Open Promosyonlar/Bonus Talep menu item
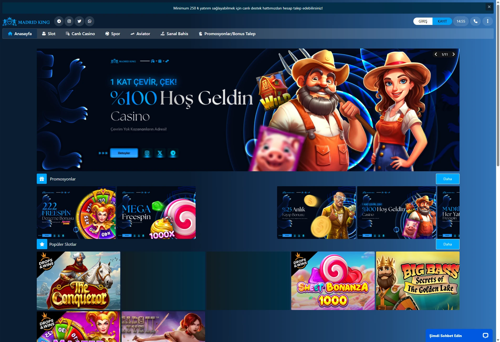 click(x=227, y=34)
